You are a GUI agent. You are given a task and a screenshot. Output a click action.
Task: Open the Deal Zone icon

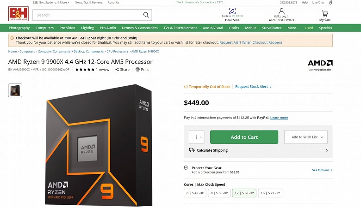[232, 11]
